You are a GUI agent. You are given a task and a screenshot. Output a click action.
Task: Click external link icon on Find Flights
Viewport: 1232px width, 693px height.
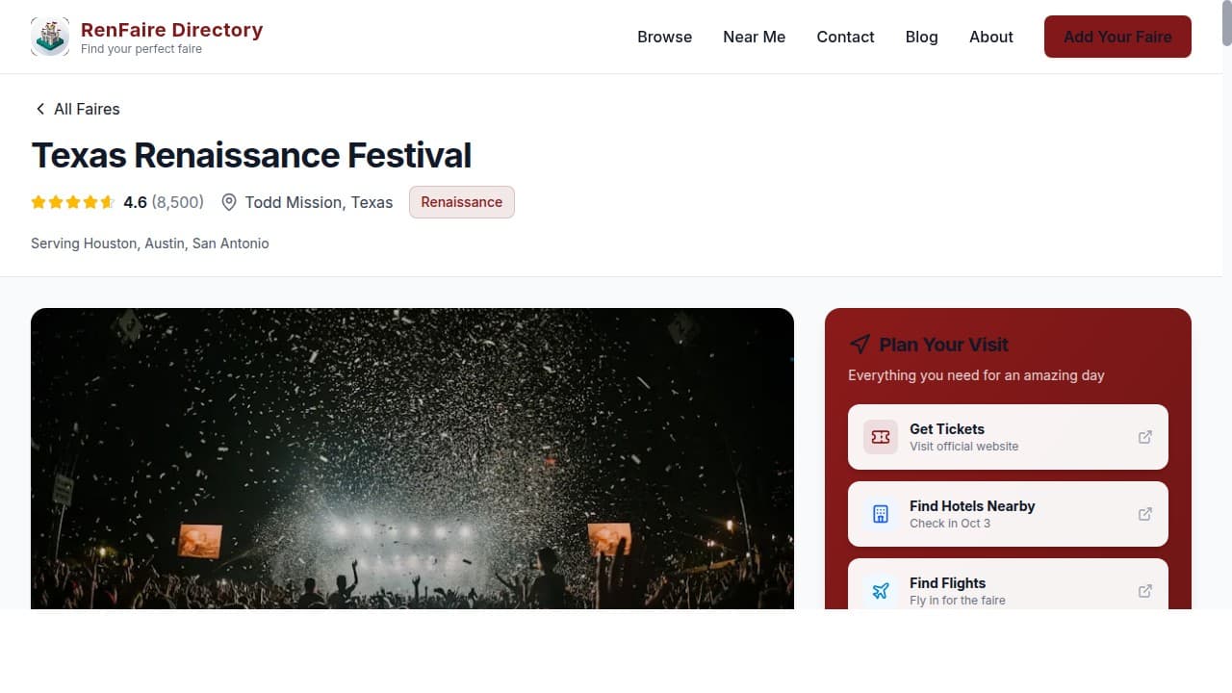tap(1144, 591)
